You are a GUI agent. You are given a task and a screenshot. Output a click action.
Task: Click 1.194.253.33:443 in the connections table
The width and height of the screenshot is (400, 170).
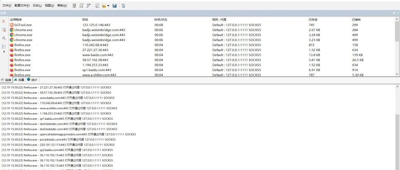(x=95, y=65)
